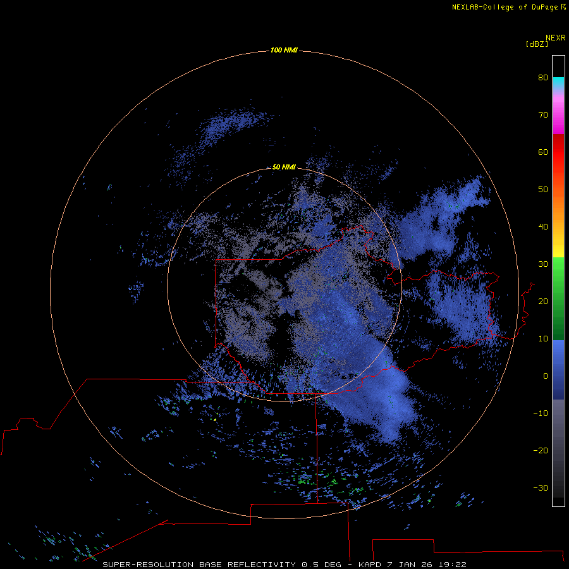
Task: Click the -20 dBZ scale value
Action: pyautogui.click(x=541, y=450)
